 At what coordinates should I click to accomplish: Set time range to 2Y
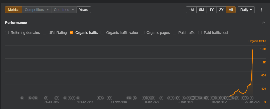tap(221, 10)
